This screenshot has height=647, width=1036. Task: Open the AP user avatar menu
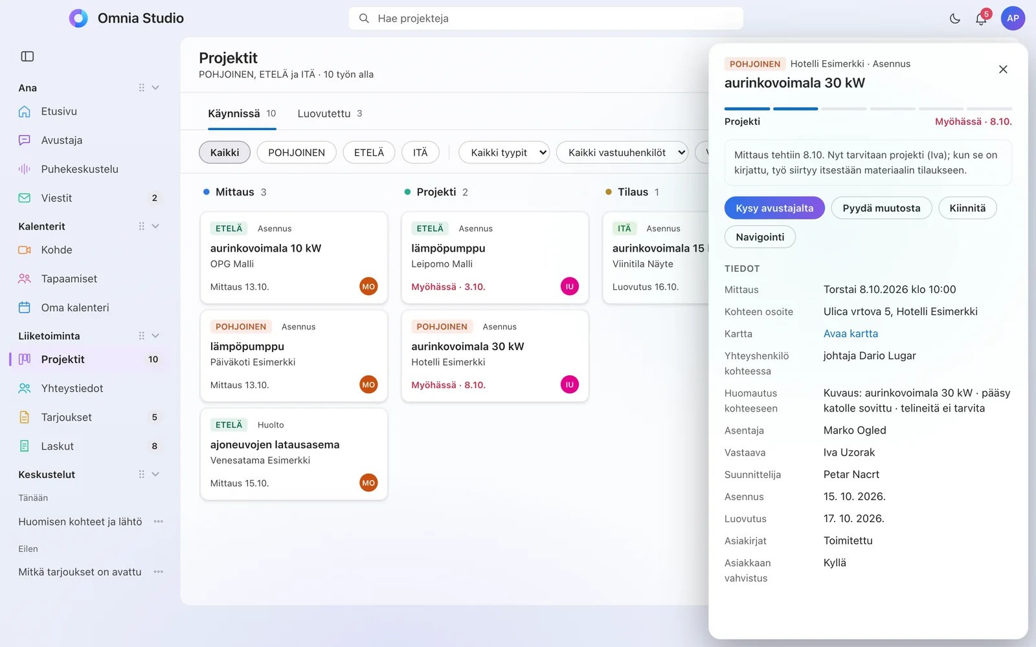pyautogui.click(x=1013, y=19)
